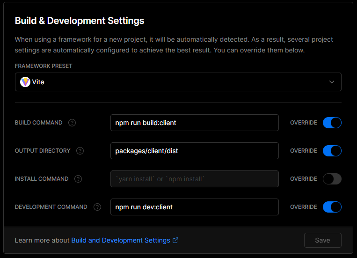Click the Install Command input field

coord(195,179)
